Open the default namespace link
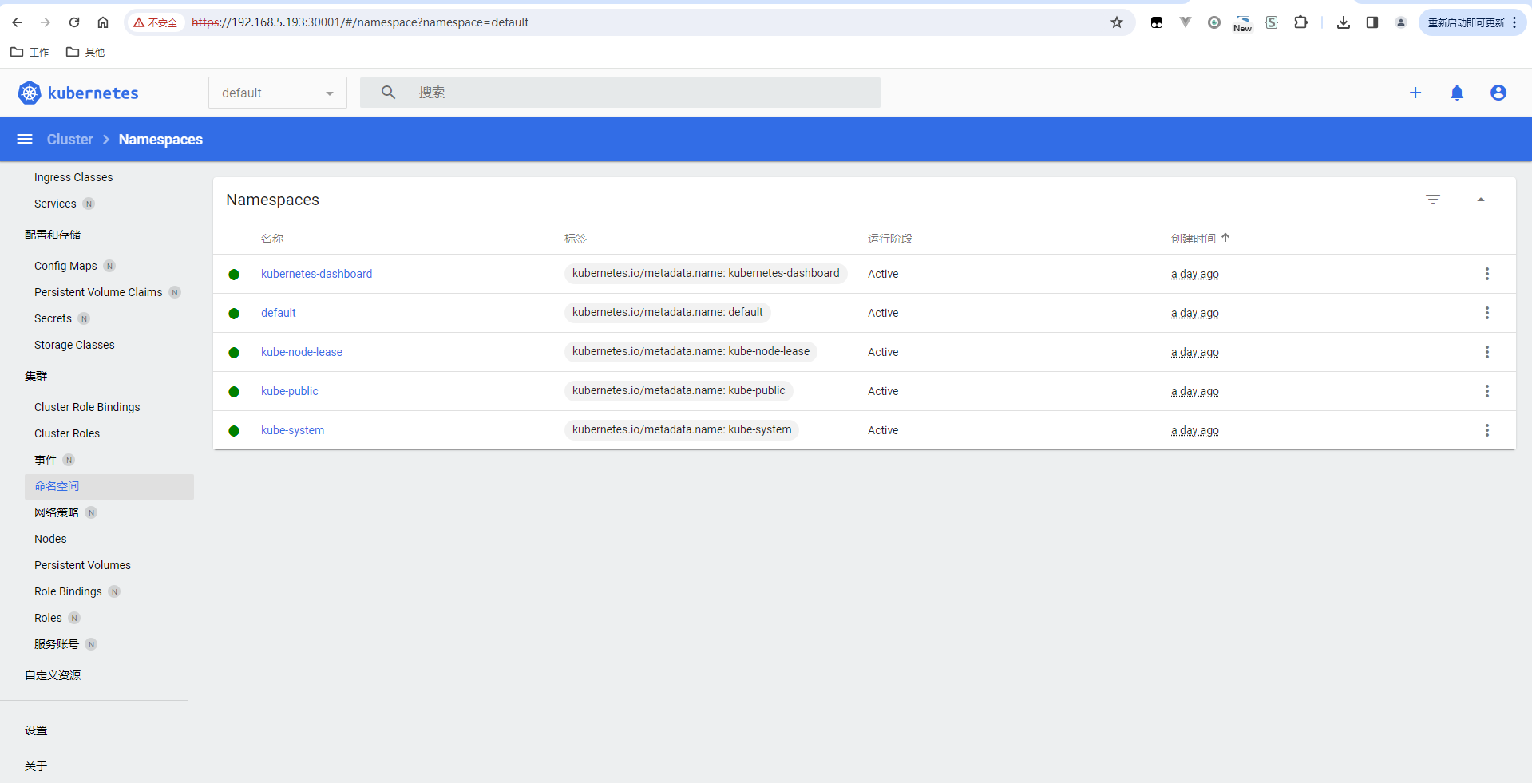1532x783 pixels. pyautogui.click(x=279, y=313)
